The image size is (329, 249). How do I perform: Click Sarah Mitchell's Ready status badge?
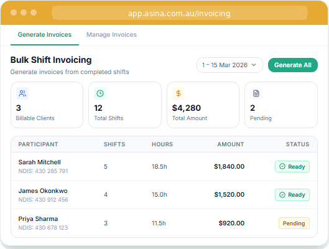click(x=292, y=166)
